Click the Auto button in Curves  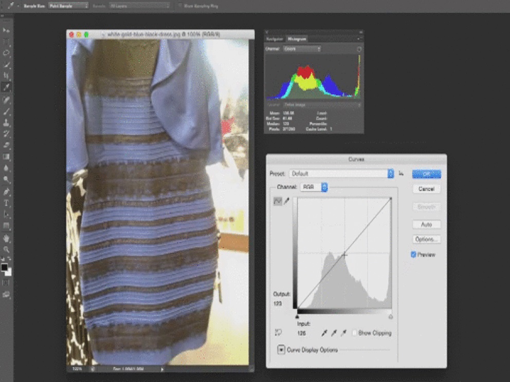tap(426, 225)
